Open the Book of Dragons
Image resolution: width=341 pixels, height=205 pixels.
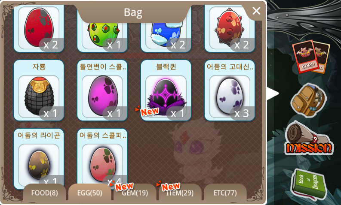[310, 184]
